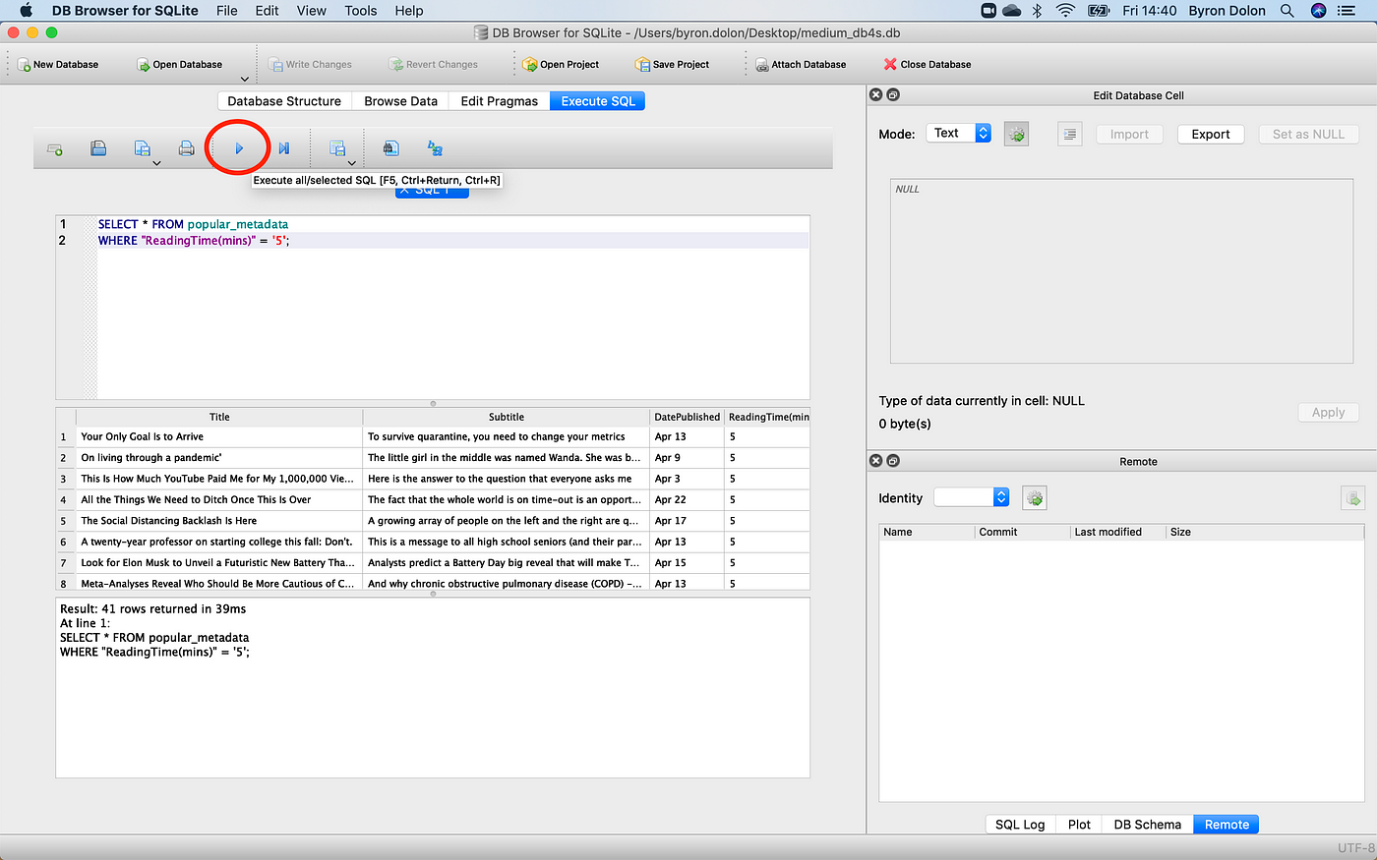This screenshot has width=1377, height=860.
Task: Open macOS Spotlight search
Action: (1287, 11)
